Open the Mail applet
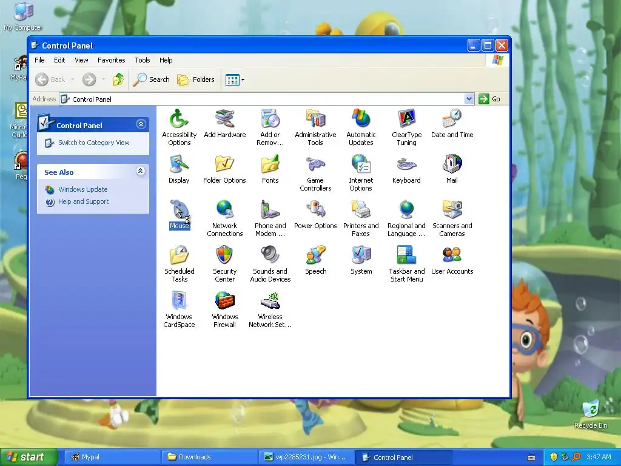The height and width of the screenshot is (466, 621). coord(452,169)
